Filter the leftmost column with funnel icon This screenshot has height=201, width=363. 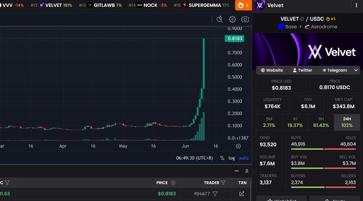point(7,183)
